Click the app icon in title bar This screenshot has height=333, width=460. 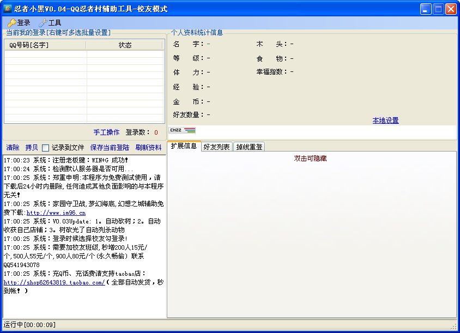pos(8,9)
